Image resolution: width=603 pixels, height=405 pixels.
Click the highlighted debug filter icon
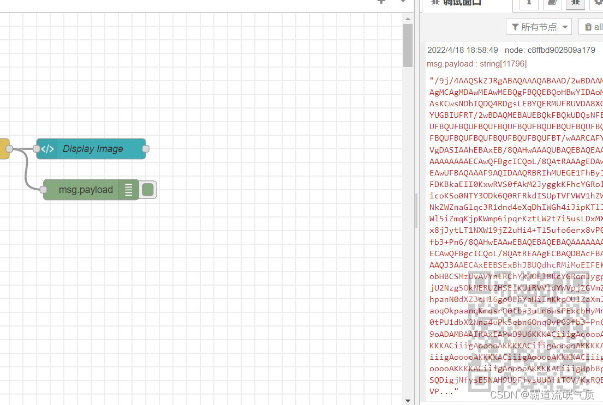pyautogui.click(x=575, y=3)
